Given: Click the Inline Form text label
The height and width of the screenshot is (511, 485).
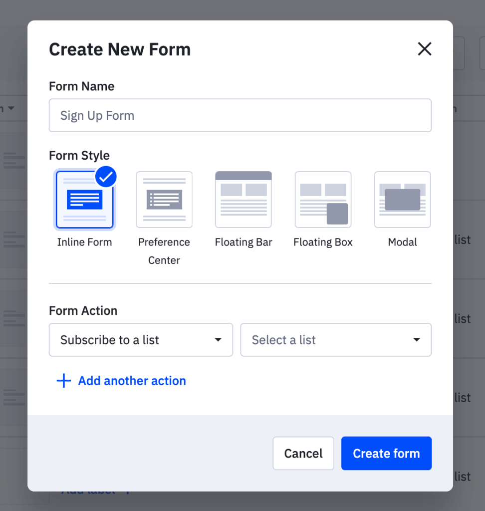Looking at the screenshot, I should pyautogui.click(x=84, y=243).
